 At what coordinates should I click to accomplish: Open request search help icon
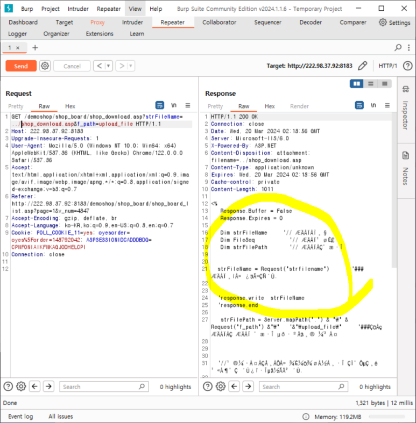coord(8,386)
